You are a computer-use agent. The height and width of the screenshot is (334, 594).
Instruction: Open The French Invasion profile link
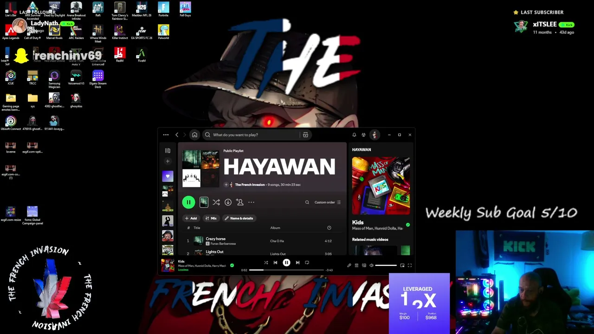(x=250, y=185)
